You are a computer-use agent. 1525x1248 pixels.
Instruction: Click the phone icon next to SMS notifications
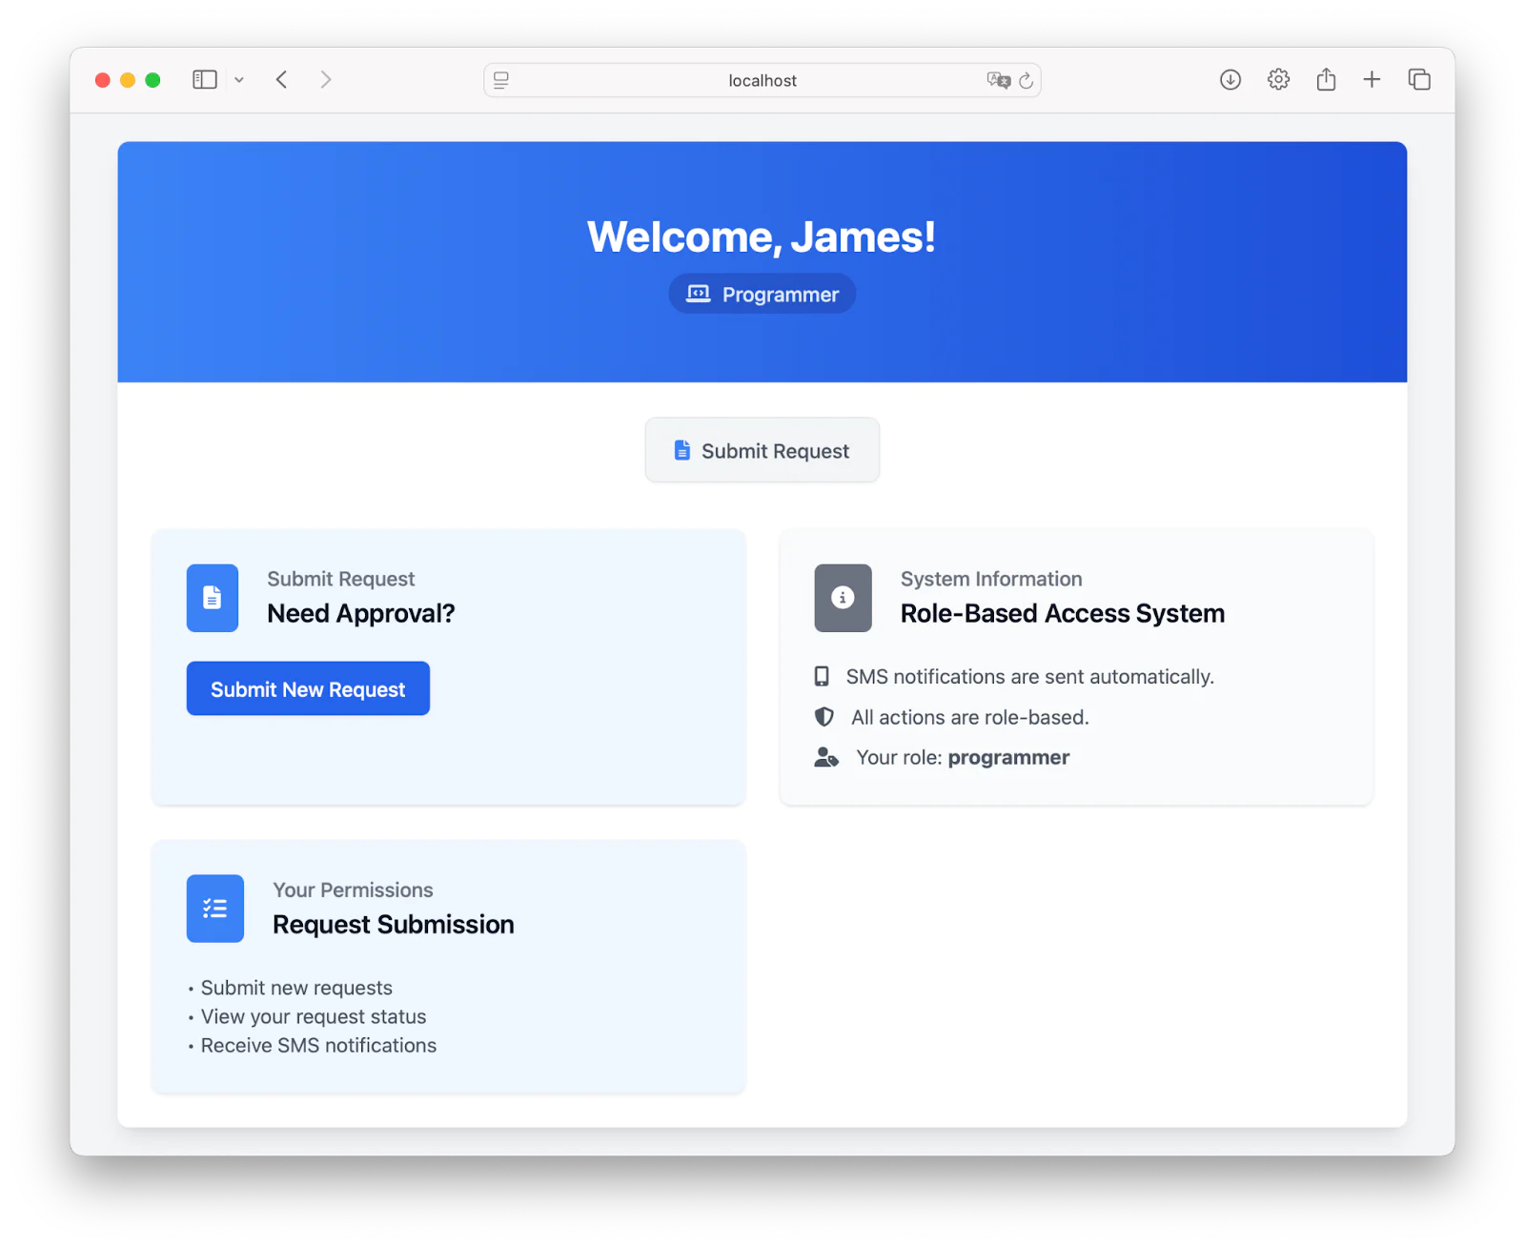point(823,676)
